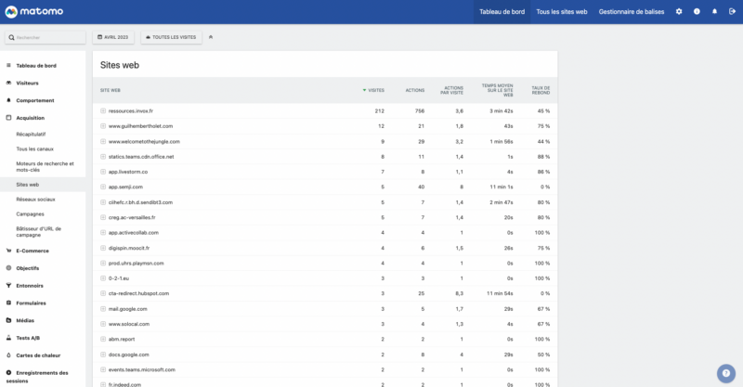Click the help question mark button
743x387 pixels.
tap(726, 373)
